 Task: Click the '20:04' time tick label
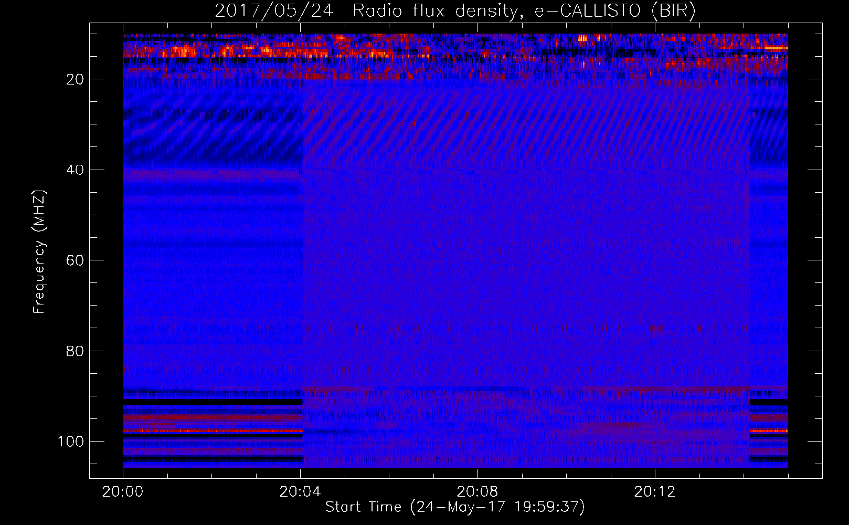click(x=300, y=492)
